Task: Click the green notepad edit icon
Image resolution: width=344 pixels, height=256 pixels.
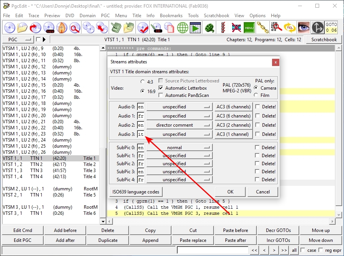Action: coord(116,28)
